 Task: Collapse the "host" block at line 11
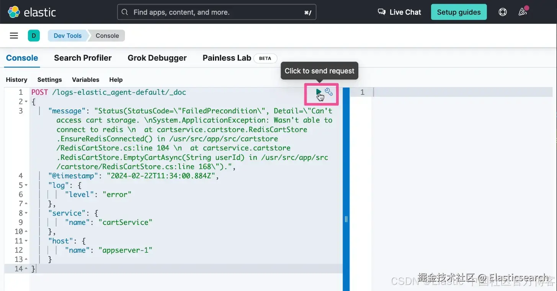26,241
